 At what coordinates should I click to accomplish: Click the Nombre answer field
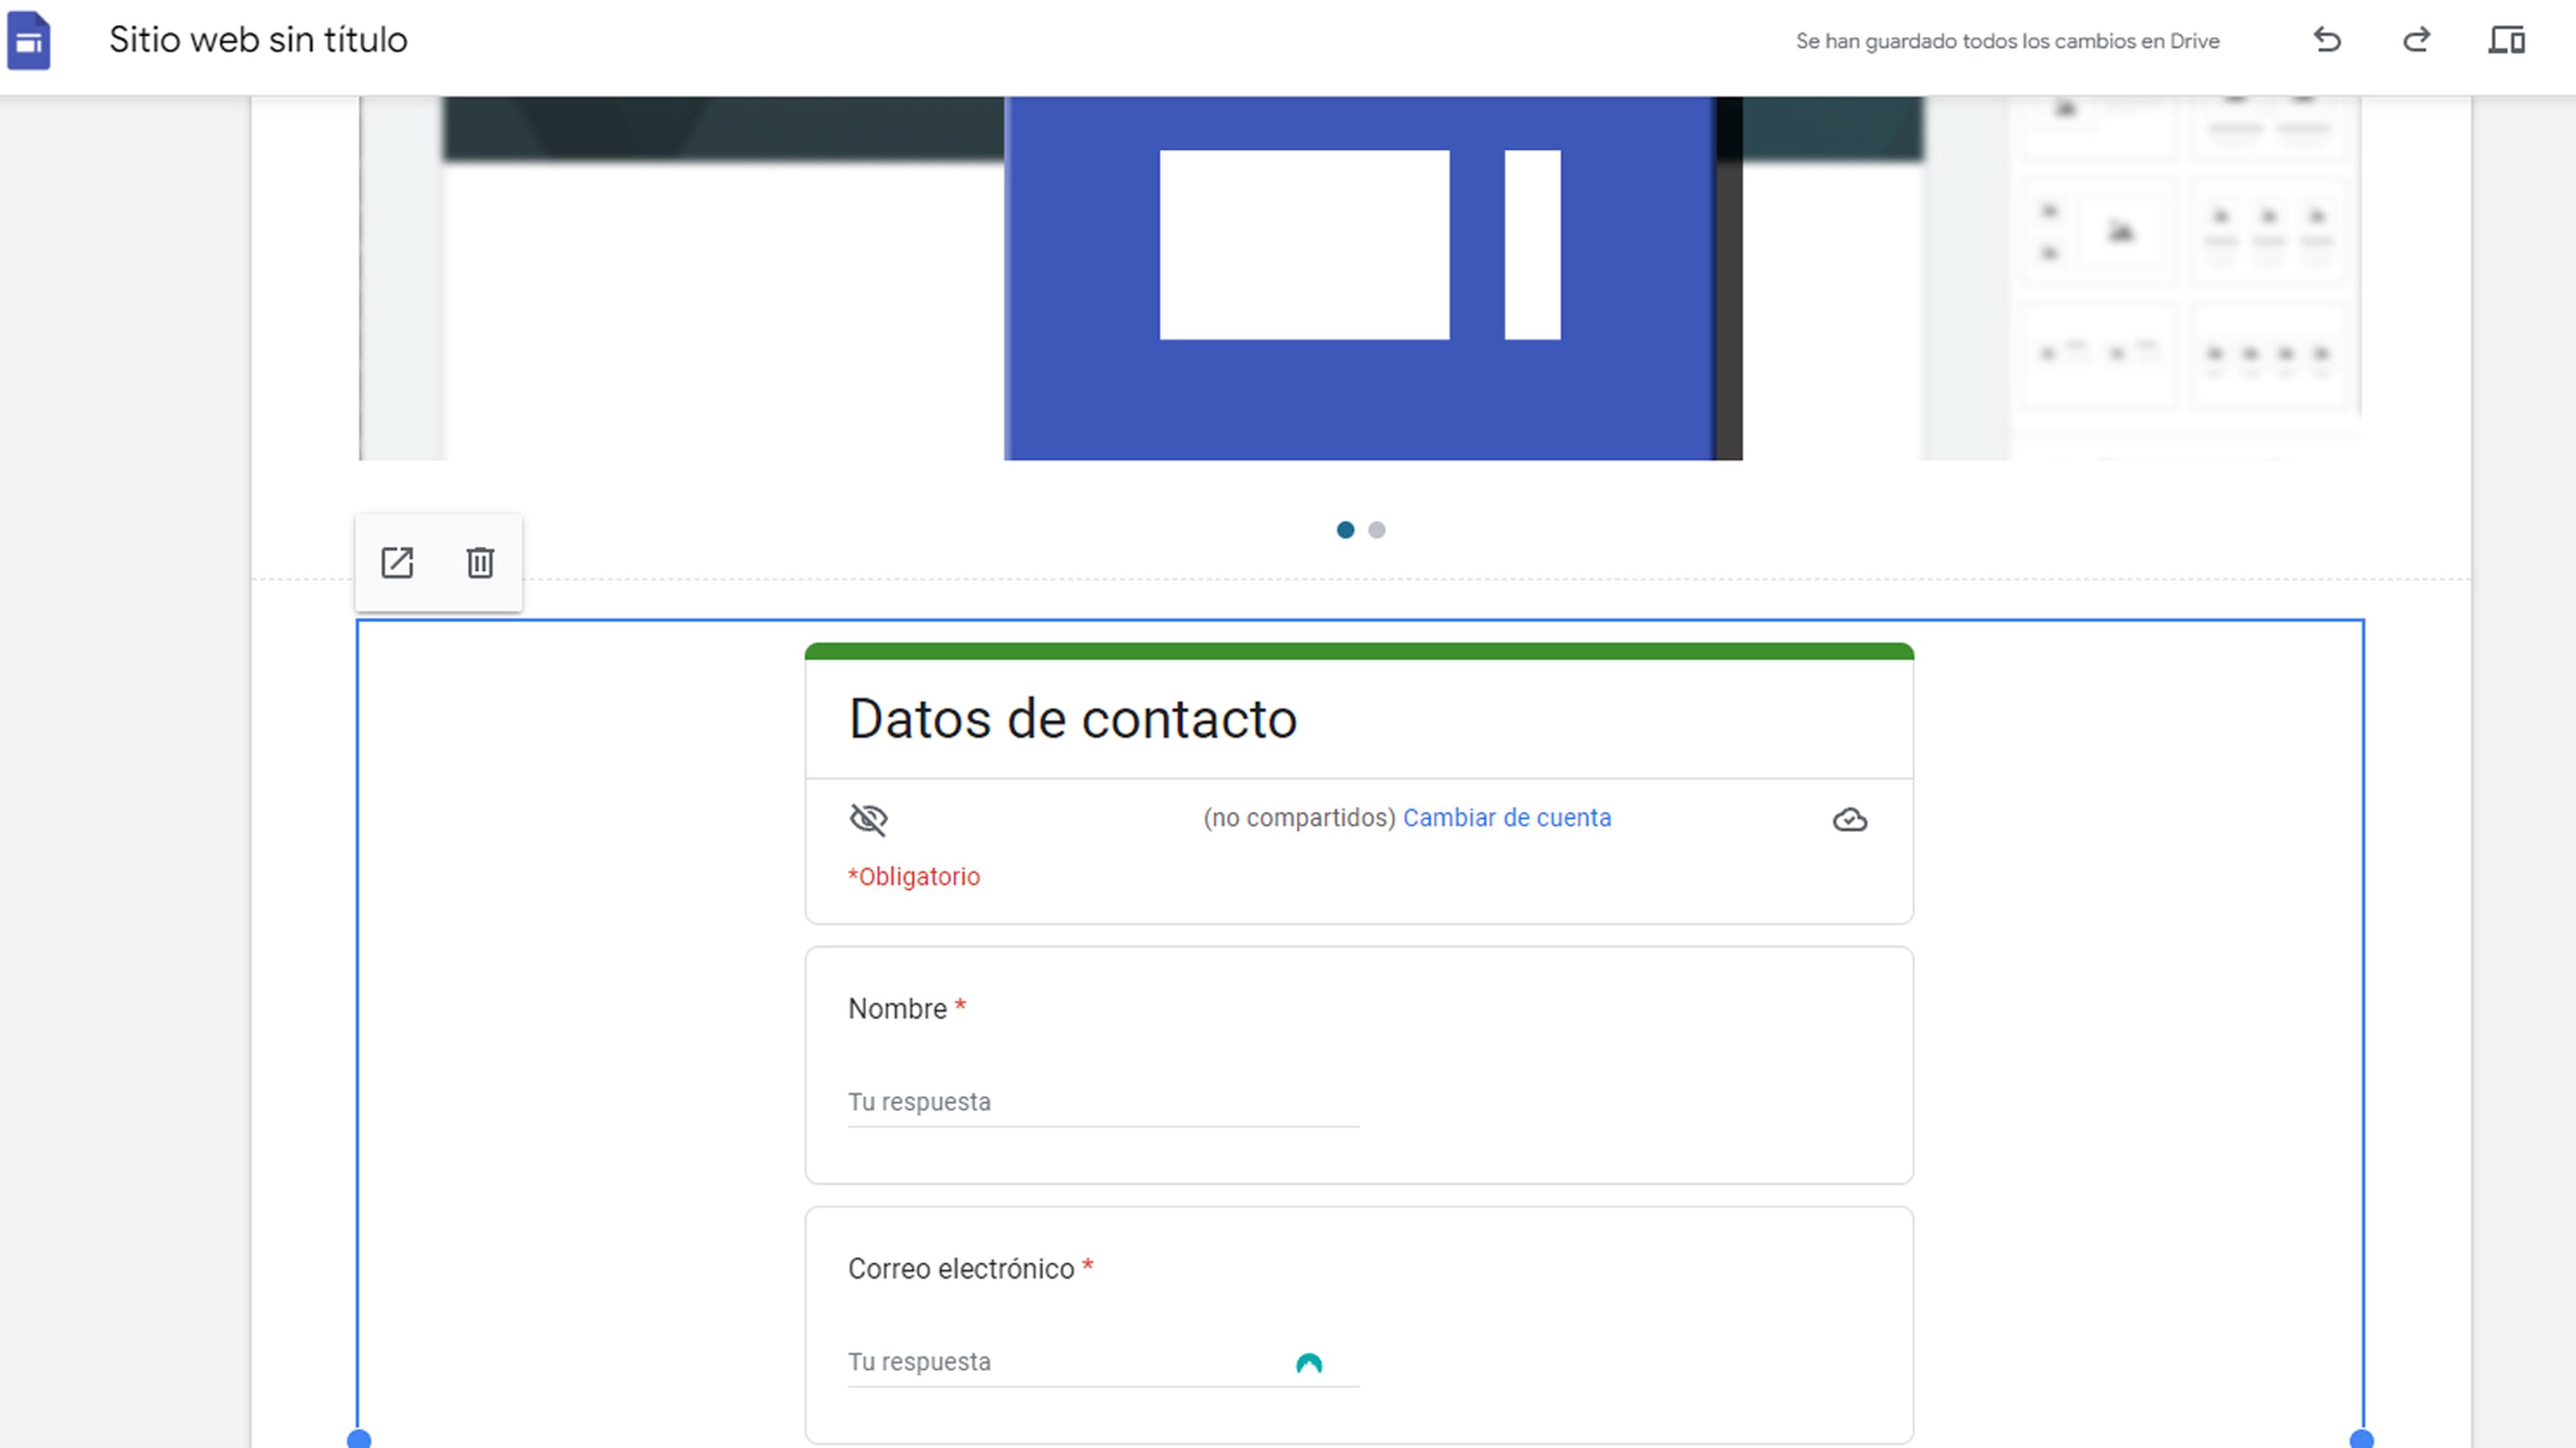(1102, 1102)
